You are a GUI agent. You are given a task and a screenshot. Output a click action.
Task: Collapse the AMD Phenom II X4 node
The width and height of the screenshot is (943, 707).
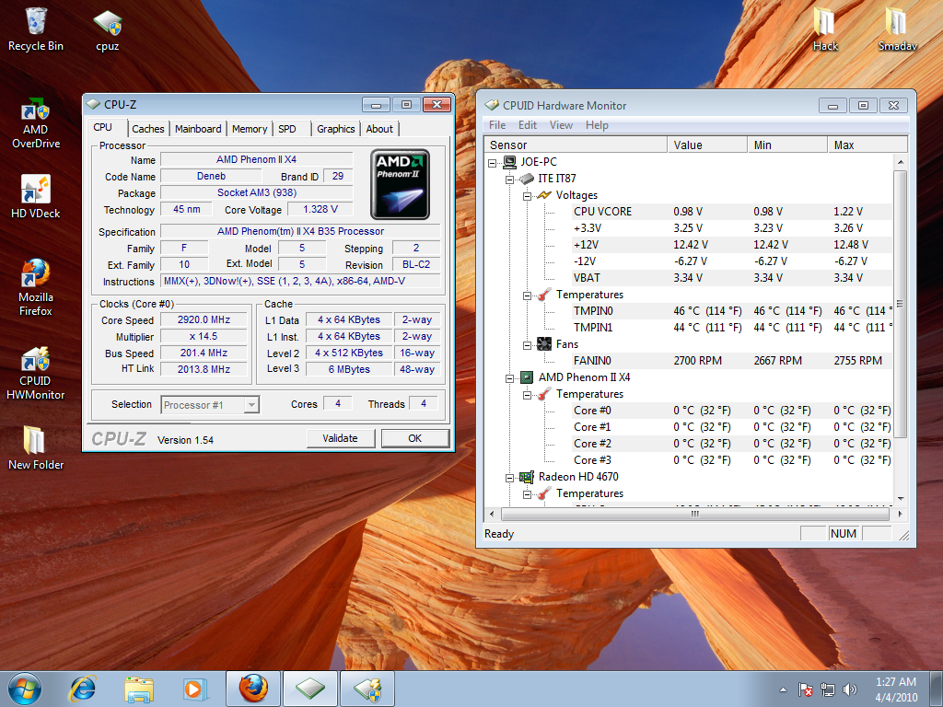[x=511, y=377]
